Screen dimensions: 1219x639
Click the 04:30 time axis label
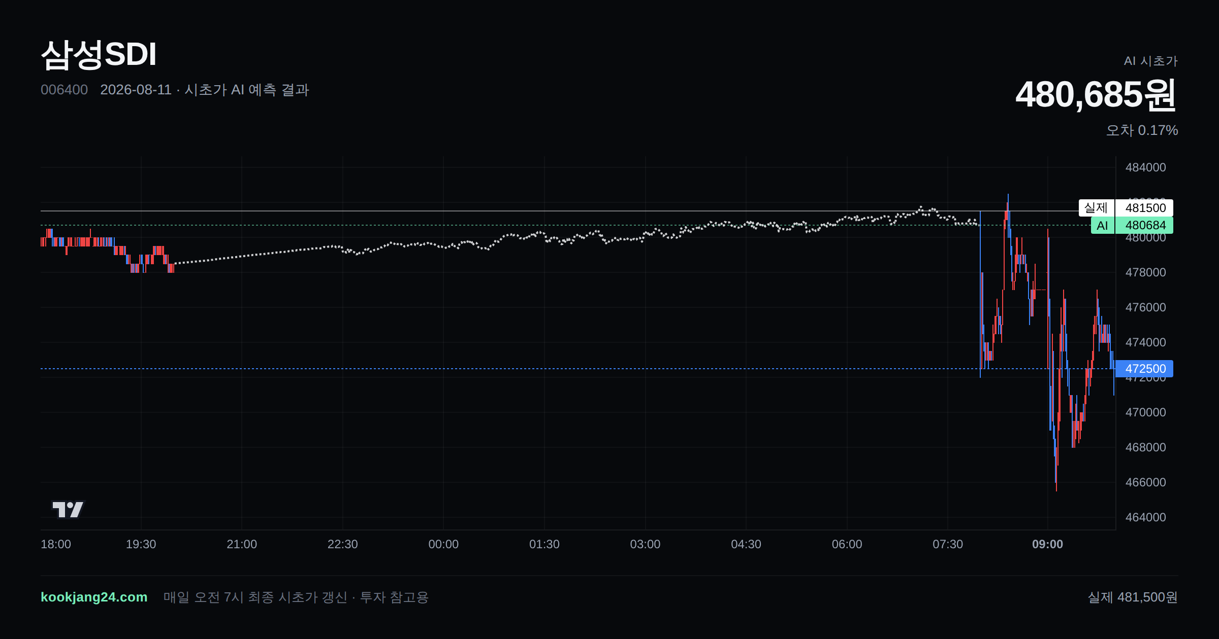(x=746, y=544)
